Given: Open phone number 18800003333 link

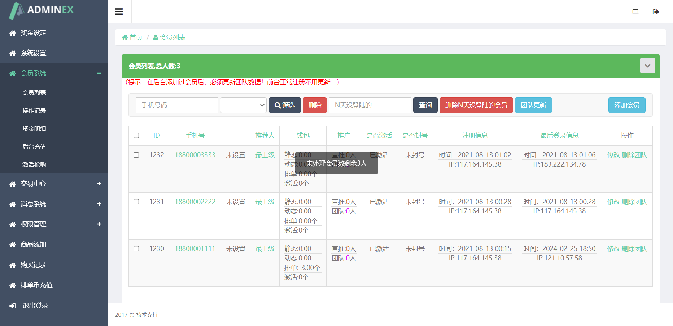Looking at the screenshot, I should click(x=195, y=155).
